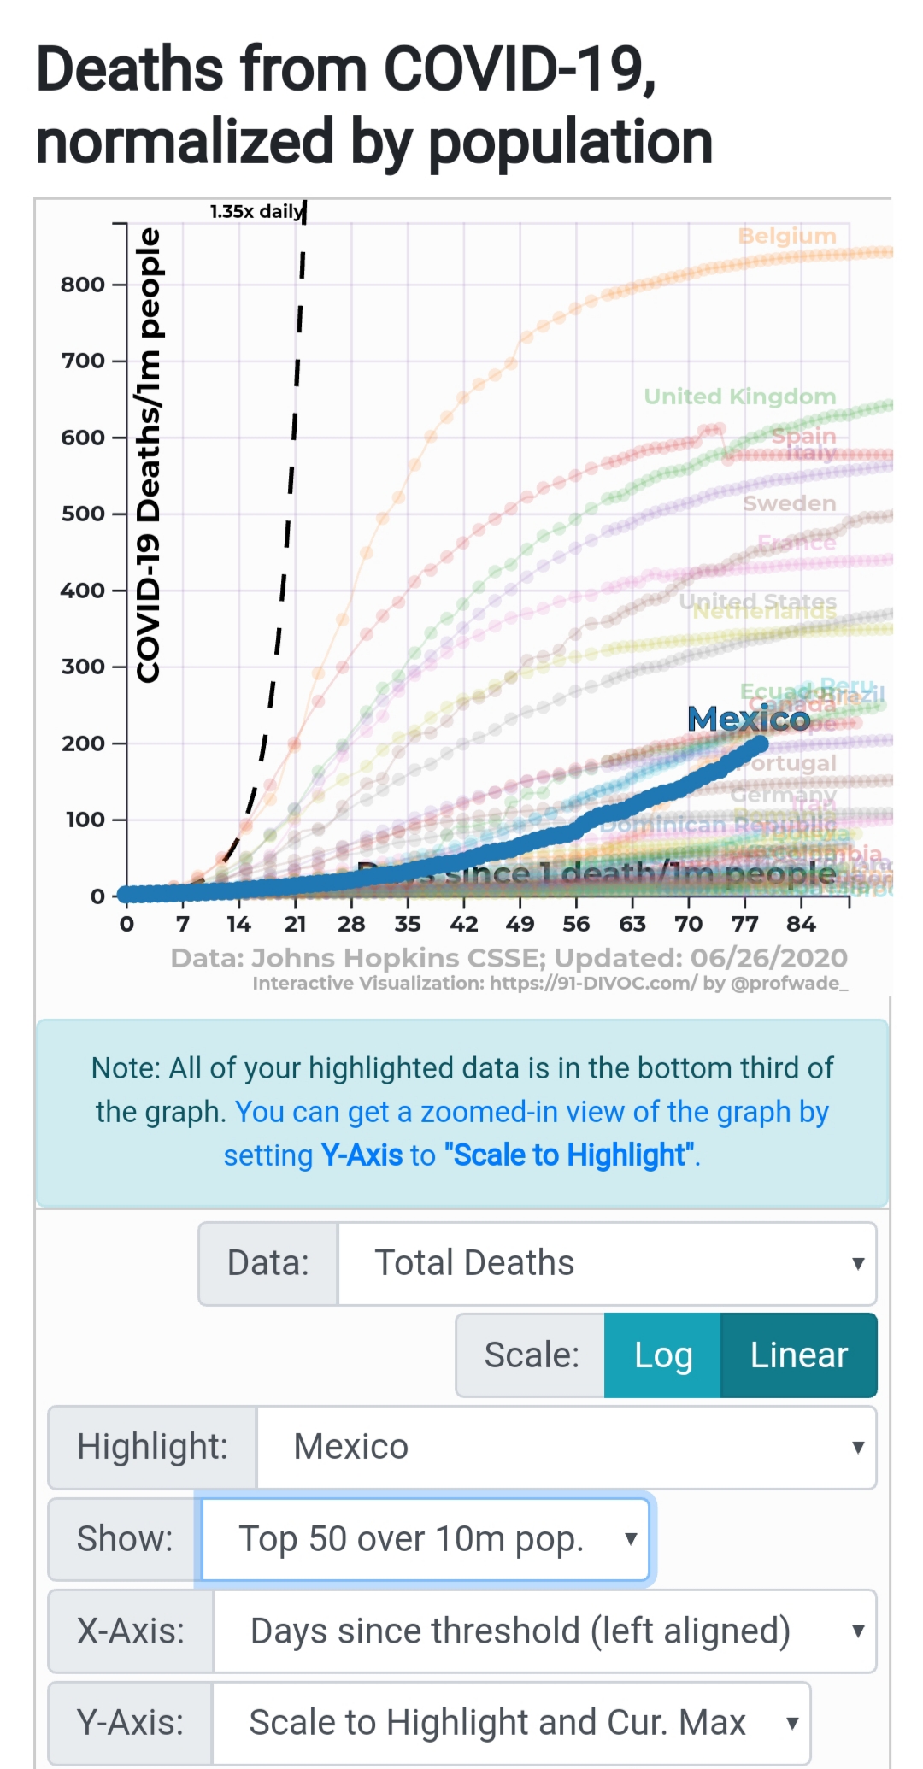Select the Log scale button

point(662,1355)
